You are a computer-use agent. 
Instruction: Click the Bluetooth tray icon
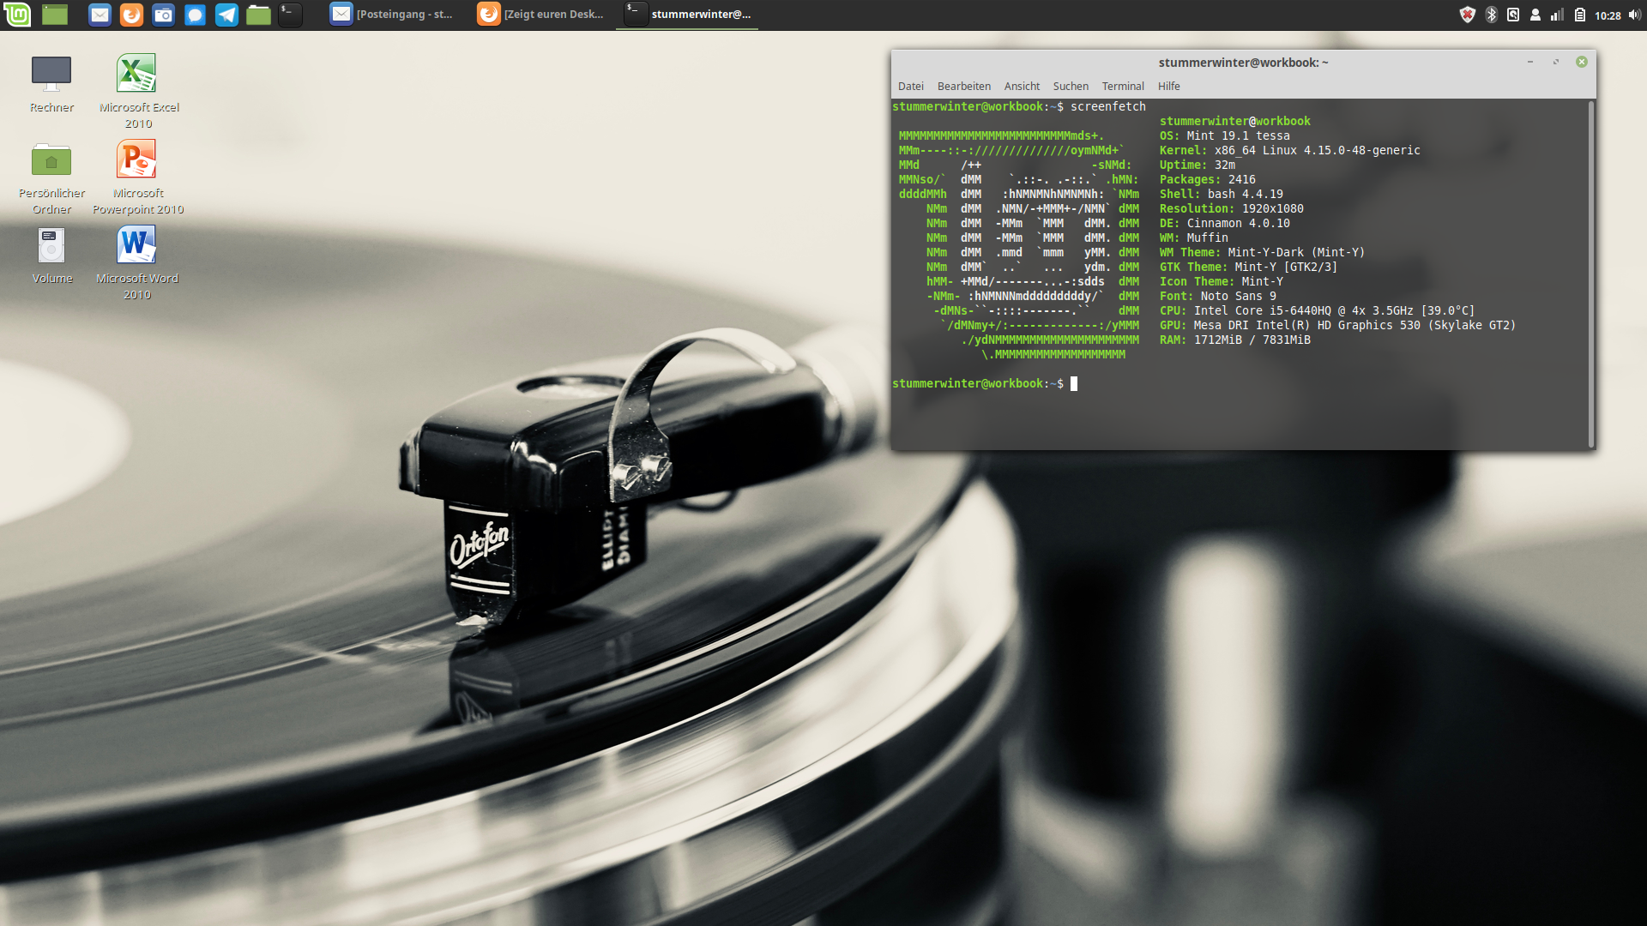1491,15
